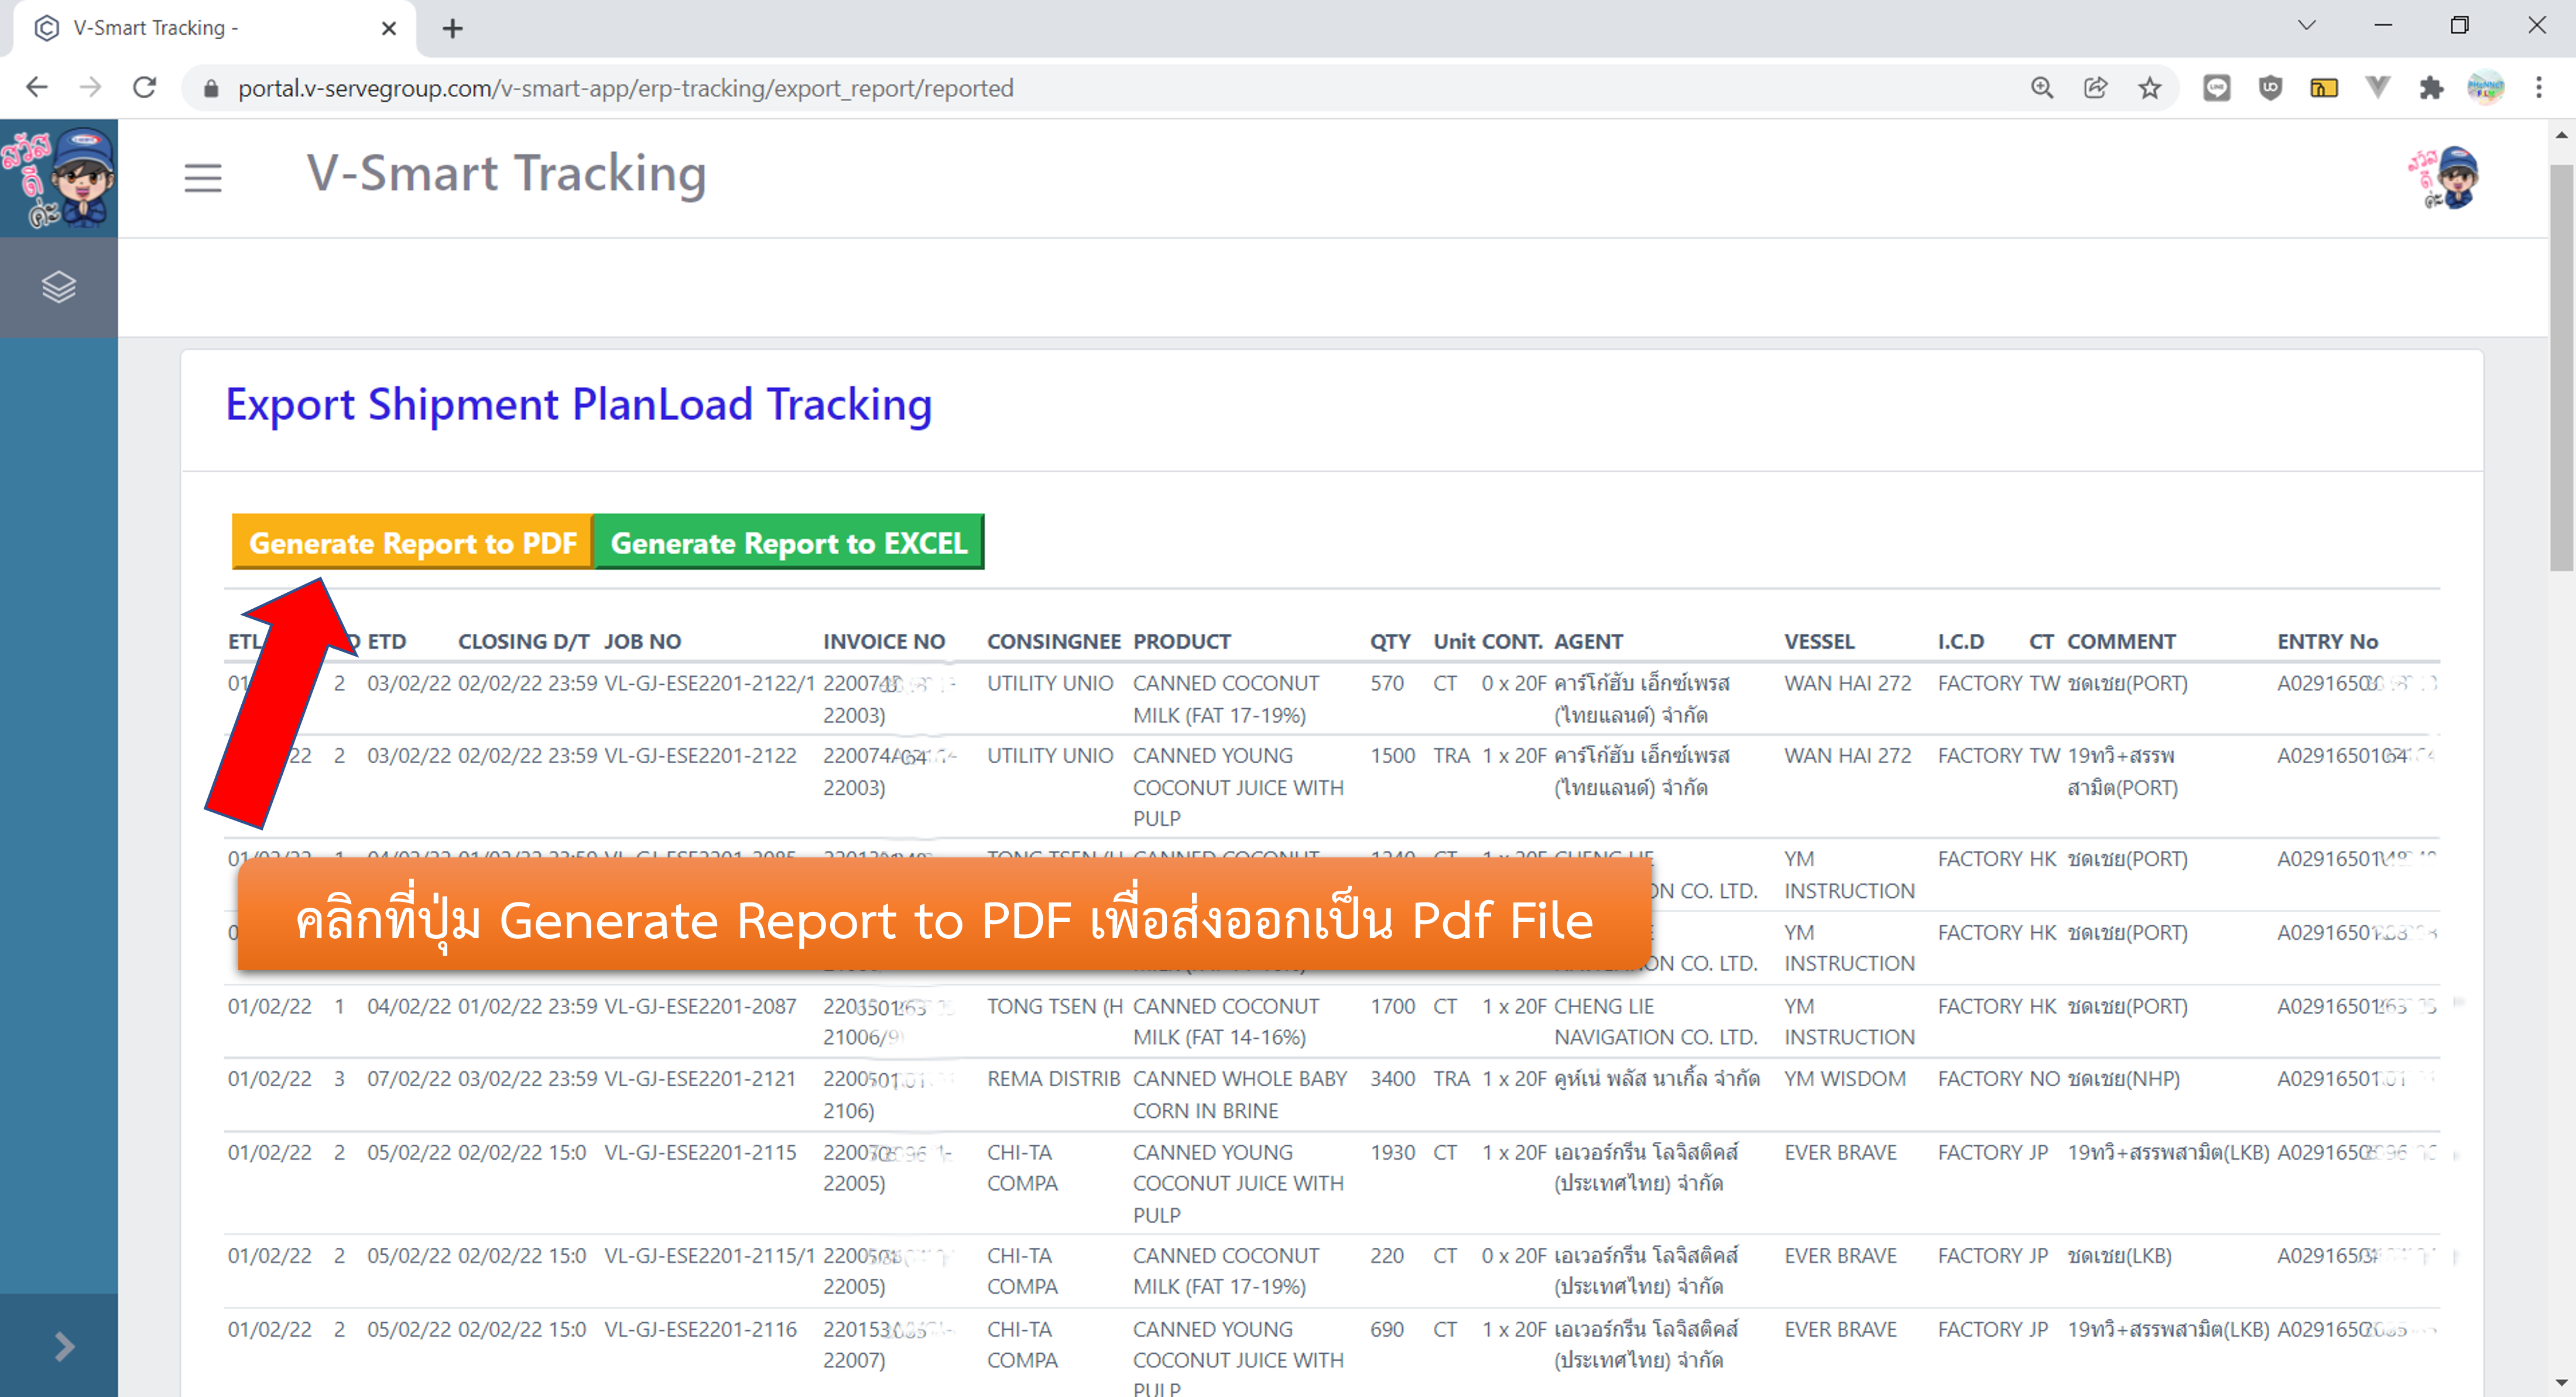Click the I.C.D column header
Viewport: 2576px width, 1397px height.
tap(1961, 641)
